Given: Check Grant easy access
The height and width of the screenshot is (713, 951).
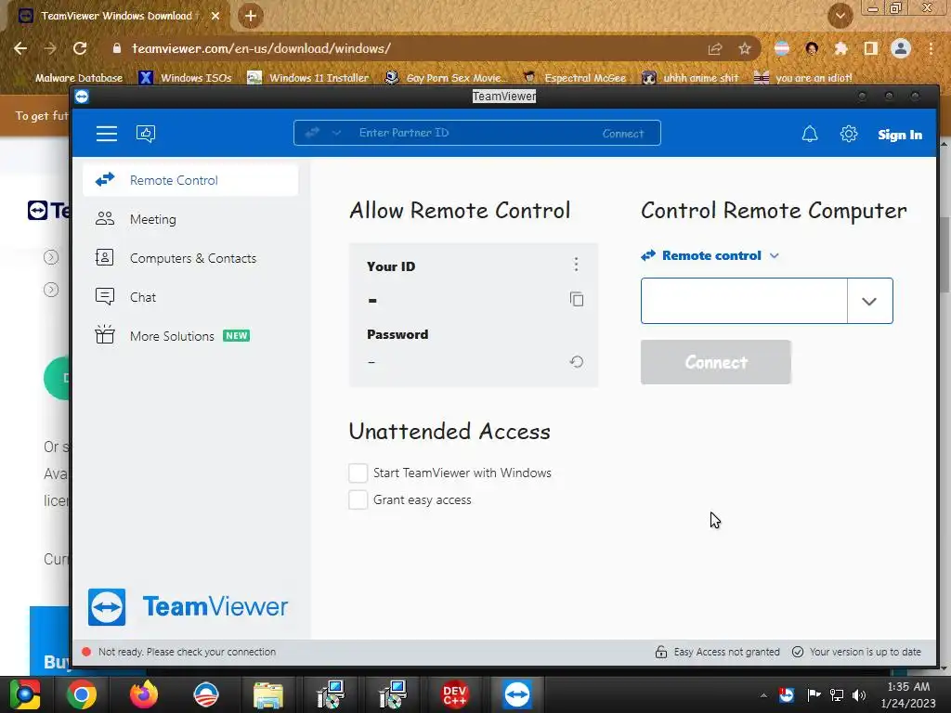Looking at the screenshot, I should (x=358, y=499).
